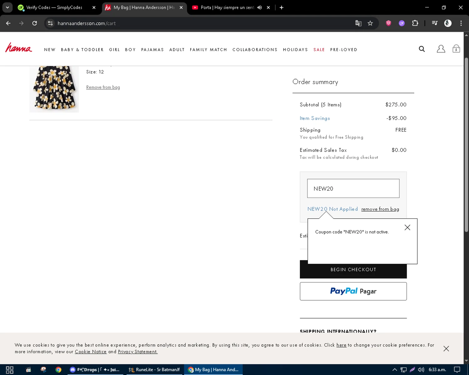469x375 pixels.
Task: Dismiss the cookie notice banner
Action: [446, 348]
